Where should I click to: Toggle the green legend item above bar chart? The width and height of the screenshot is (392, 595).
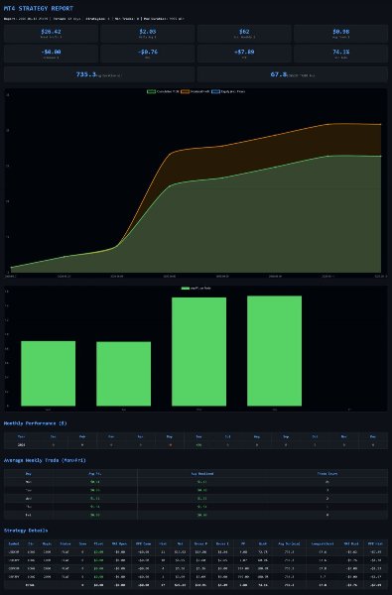click(x=196, y=289)
